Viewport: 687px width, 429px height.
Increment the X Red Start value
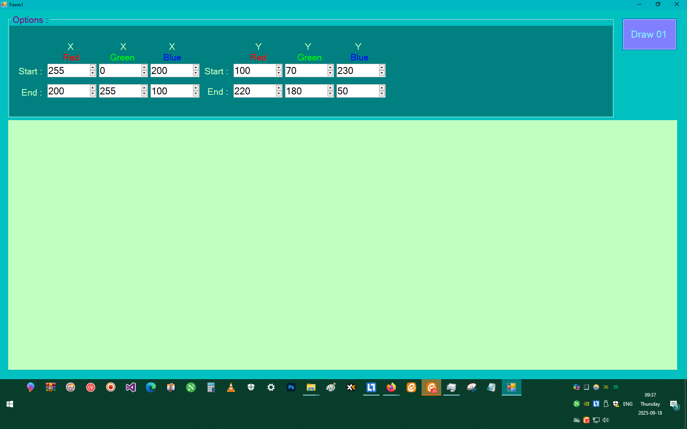click(93, 68)
